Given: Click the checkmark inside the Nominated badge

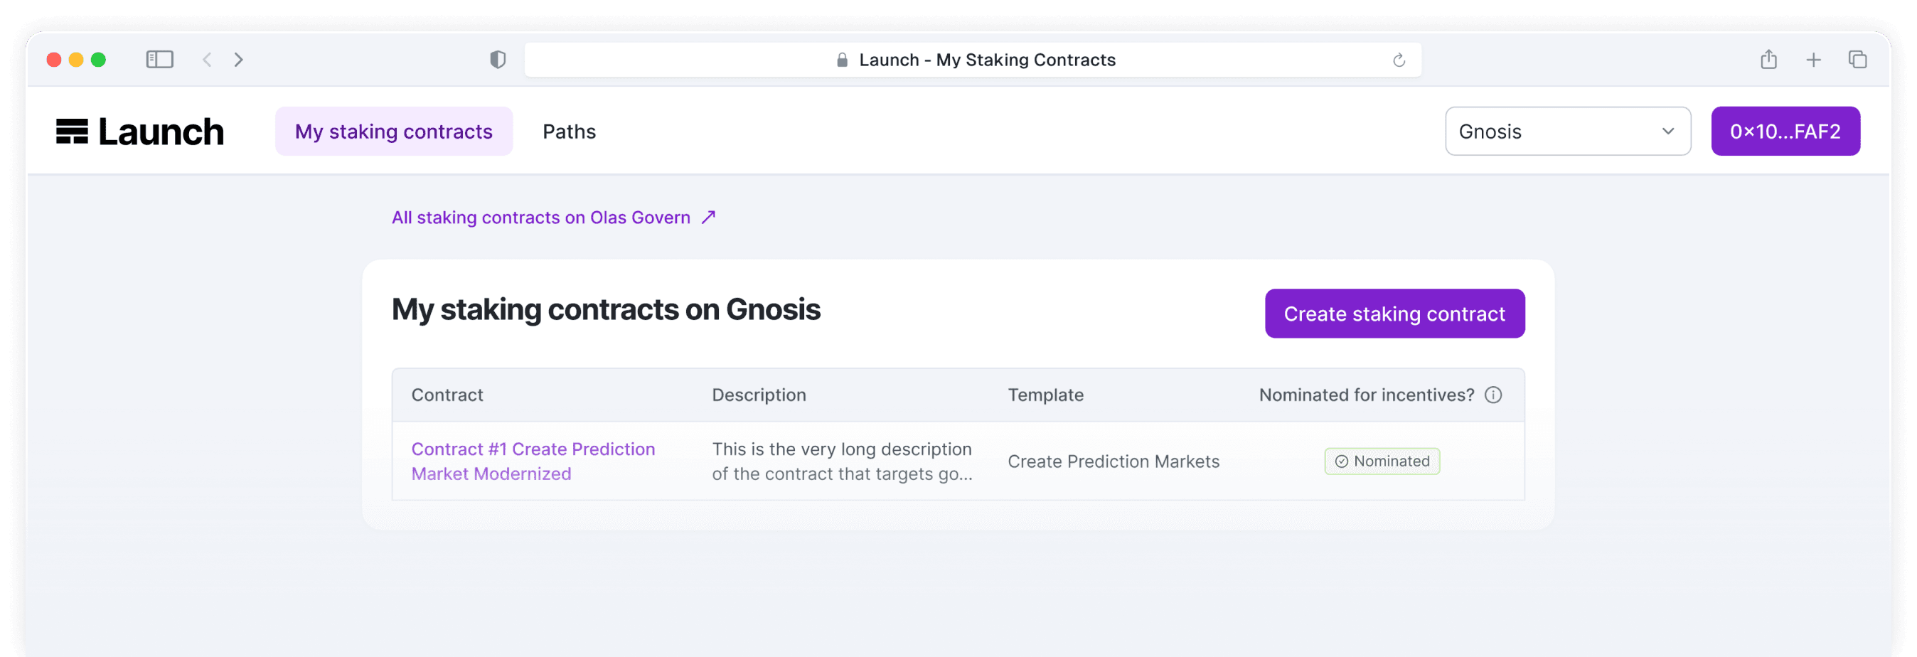Looking at the screenshot, I should pos(1342,461).
